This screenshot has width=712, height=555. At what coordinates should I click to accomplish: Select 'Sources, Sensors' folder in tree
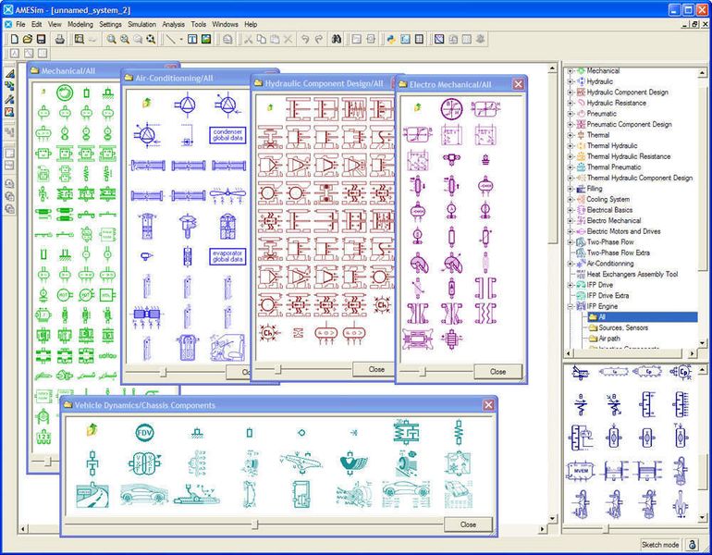(x=623, y=327)
